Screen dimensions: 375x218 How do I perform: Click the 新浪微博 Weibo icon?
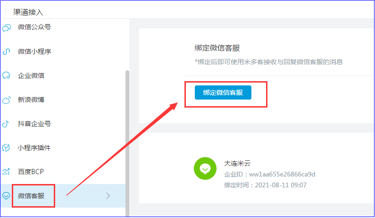pos(7,100)
